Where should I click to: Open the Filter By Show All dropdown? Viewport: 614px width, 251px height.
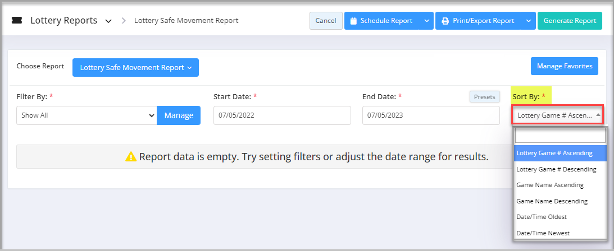coord(86,115)
